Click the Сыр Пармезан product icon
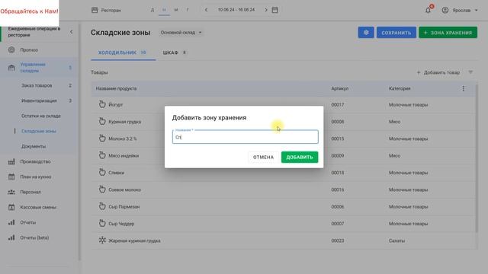 [x=102, y=206]
